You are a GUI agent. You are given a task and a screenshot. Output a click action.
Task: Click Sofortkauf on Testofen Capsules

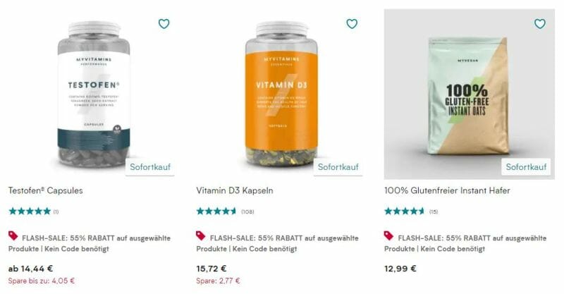pyautogui.click(x=150, y=167)
